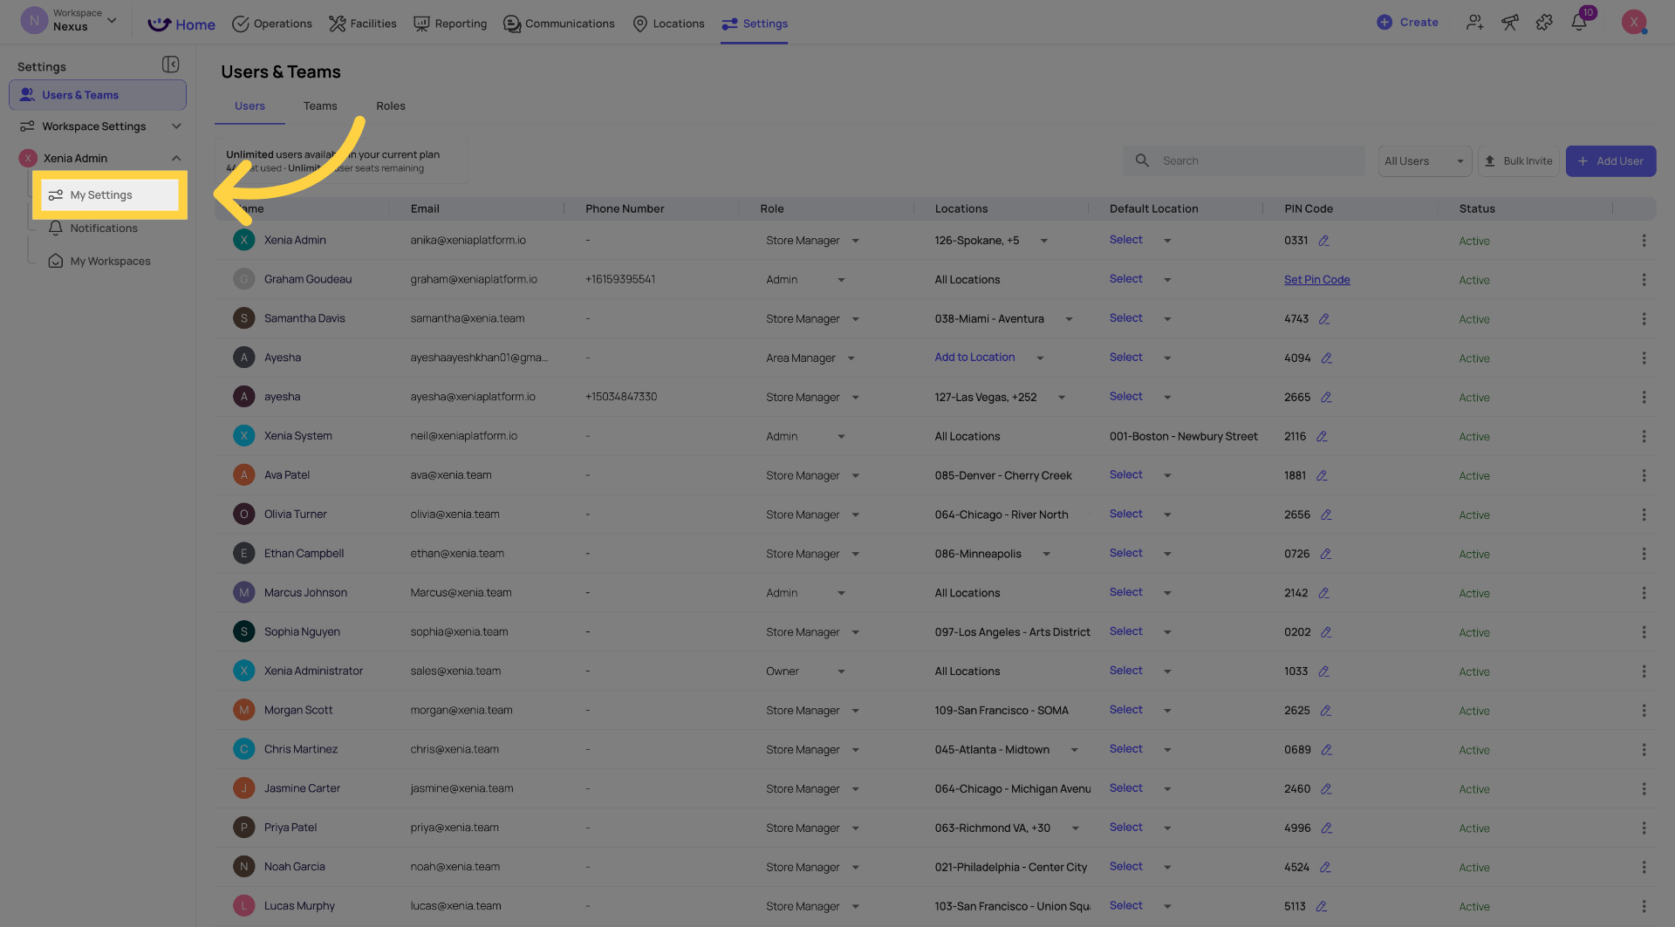Open the All Users filter dropdown

coord(1425,161)
